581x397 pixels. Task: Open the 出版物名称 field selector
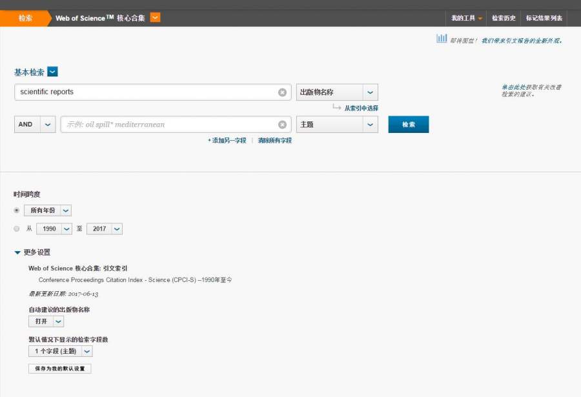[x=337, y=92]
